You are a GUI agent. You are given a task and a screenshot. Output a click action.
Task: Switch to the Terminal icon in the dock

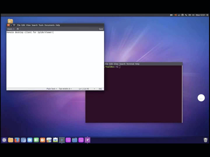[x=62, y=140]
